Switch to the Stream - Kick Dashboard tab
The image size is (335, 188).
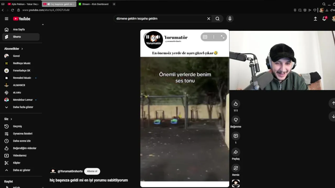94,4
